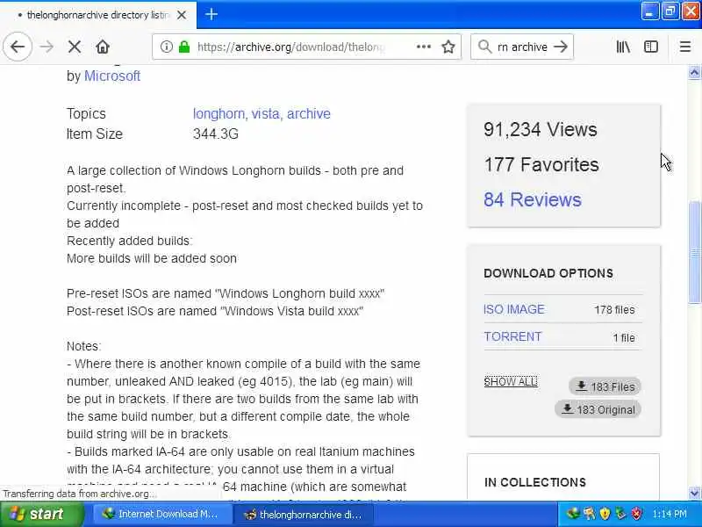The height and width of the screenshot is (527, 702).
Task: Click the 344.3G item size value
Action: tap(216, 134)
